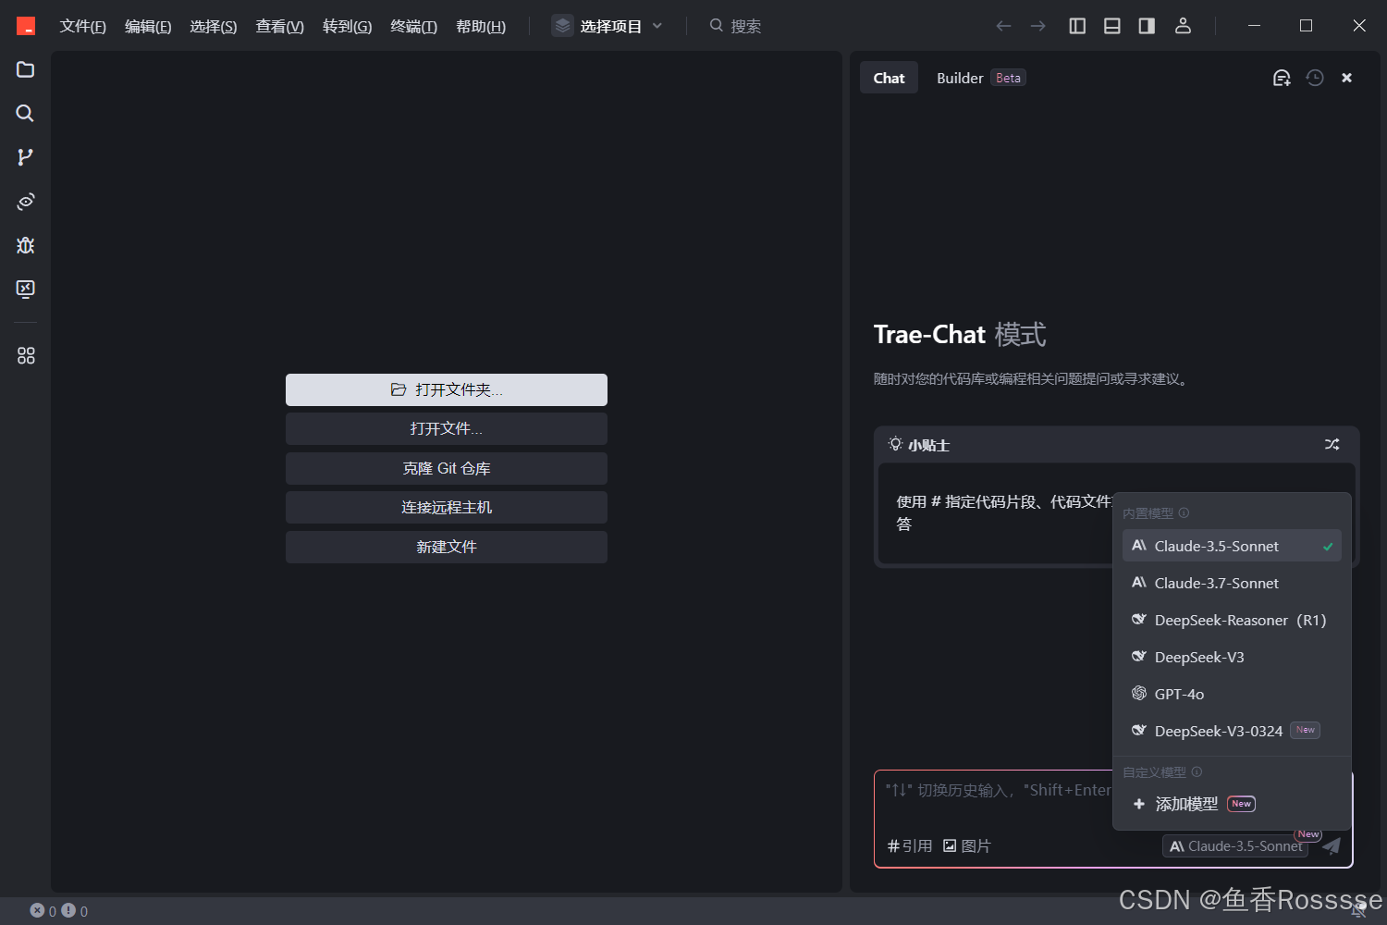This screenshot has height=925, width=1387.
Task: Click the 打开文件... button
Action: 447,428
